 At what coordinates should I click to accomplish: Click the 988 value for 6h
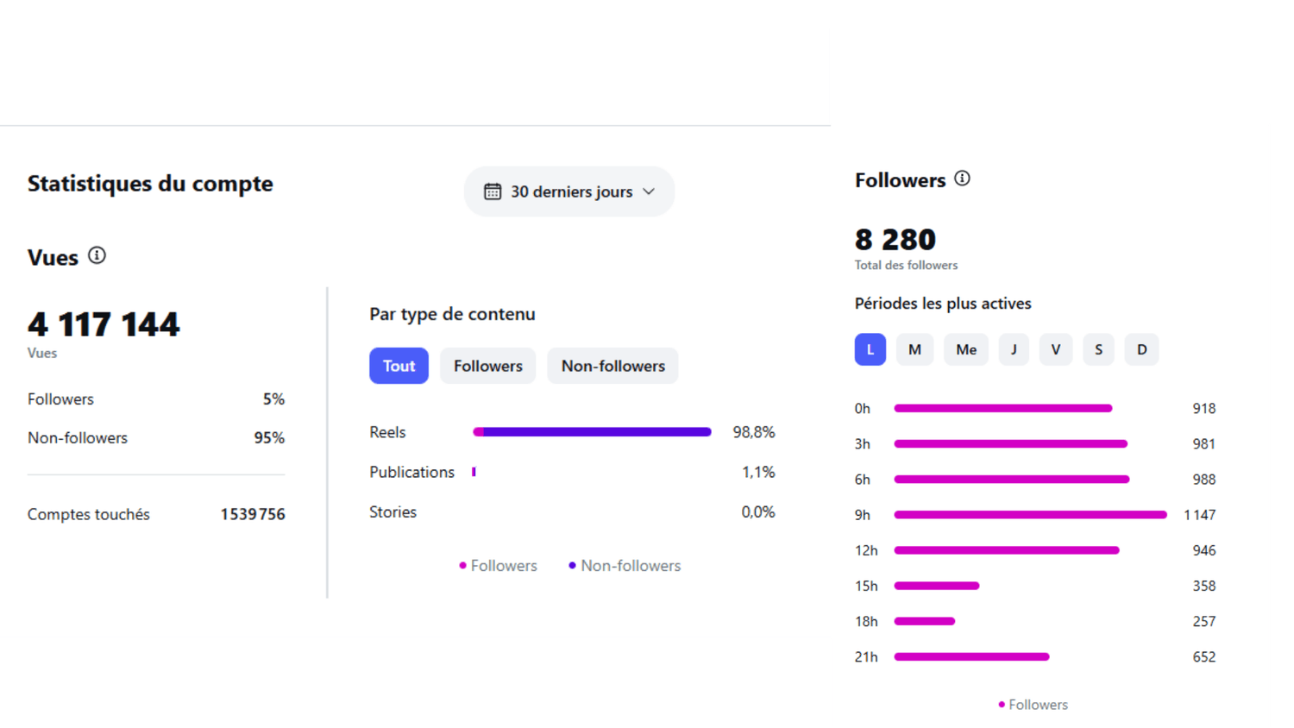tap(1204, 479)
